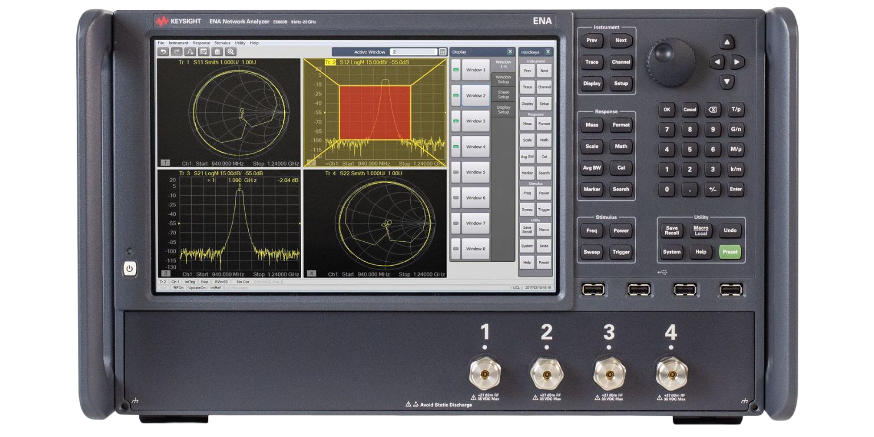Open the Stimulus menu
Viewport: 874px width, 437px height.
(222, 43)
